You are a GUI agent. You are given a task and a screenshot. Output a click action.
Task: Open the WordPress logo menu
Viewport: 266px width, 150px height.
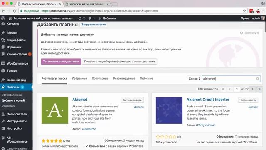click(3, 18)
